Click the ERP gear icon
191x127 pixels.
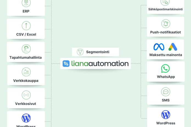[x=26, y=2]
